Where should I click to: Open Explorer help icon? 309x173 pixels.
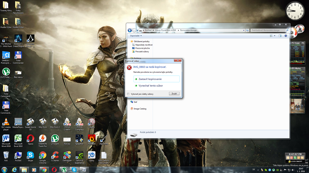click(x=286, y=36)
